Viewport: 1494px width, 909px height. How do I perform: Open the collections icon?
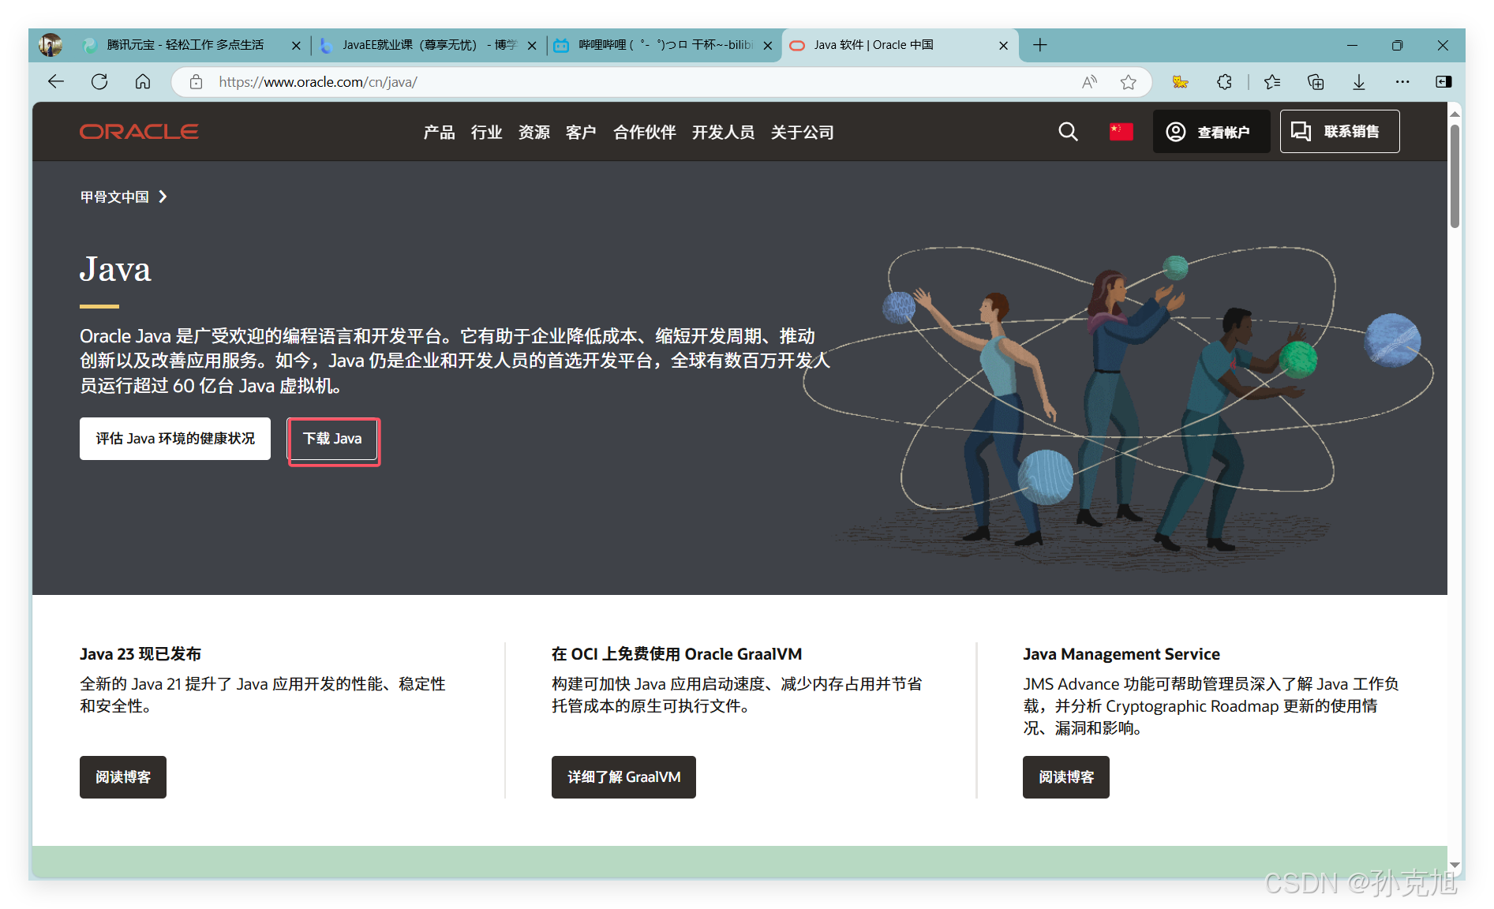1316,82
